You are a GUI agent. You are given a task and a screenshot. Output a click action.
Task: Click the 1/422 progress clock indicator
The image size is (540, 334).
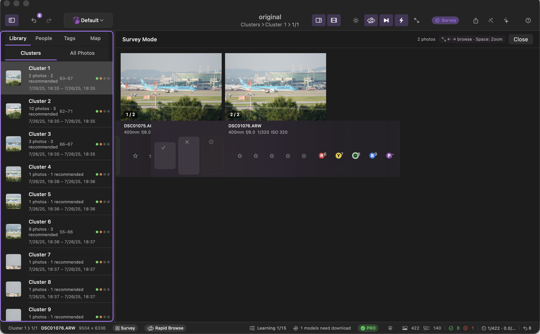click(x=498, y=328)
